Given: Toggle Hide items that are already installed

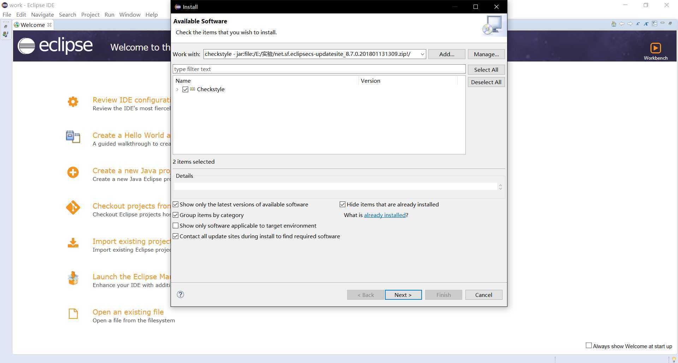Looking at the screenshot, I should point(343,204).
